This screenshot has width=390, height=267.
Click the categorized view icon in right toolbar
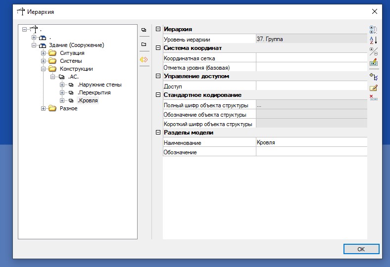[x=374, y=30]
